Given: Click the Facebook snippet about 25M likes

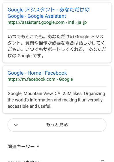Looking at the screenshot, I should (56, 100).
